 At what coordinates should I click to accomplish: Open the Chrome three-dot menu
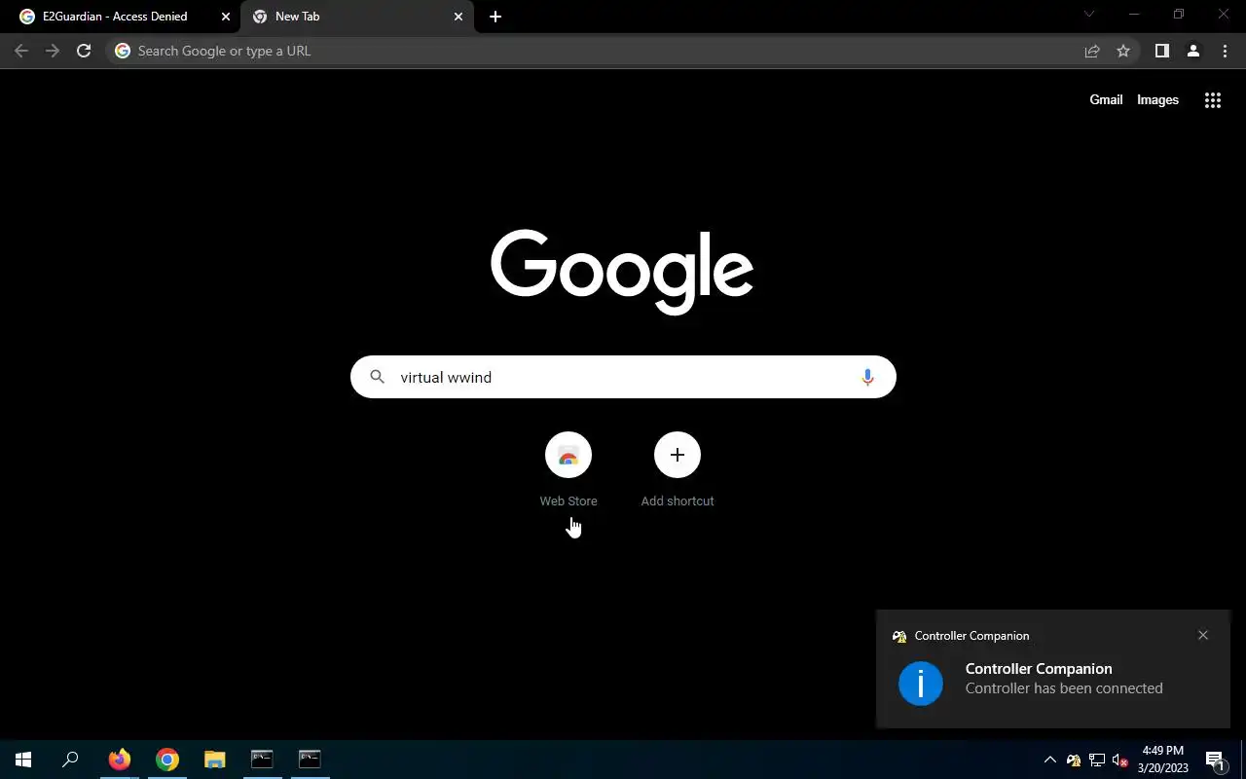click(1225, 51)
